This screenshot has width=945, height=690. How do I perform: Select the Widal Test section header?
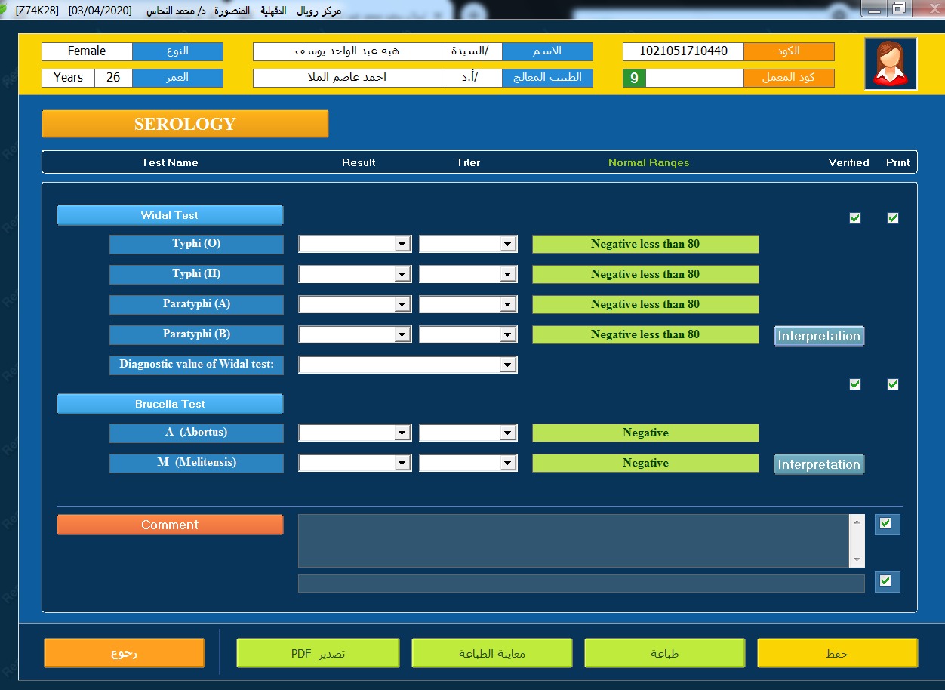point(170,215)
